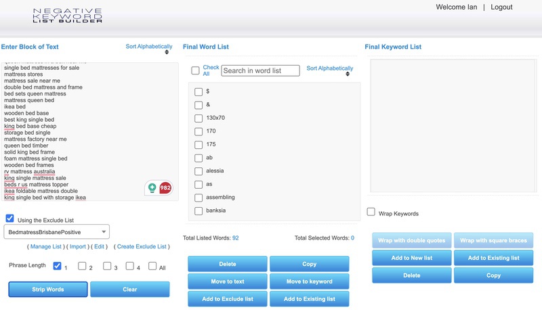The height and width of the screenshot is (310, 542).
Task: Click Delete under Final Keyword List
Action: (412, 275)
